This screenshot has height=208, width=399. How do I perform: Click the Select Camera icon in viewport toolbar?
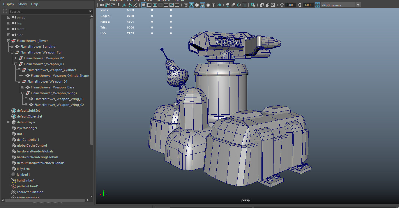(102, 5)
